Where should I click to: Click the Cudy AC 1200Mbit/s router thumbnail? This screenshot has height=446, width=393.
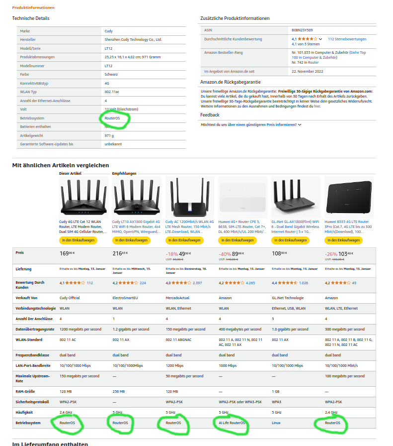tap(190, 197)
